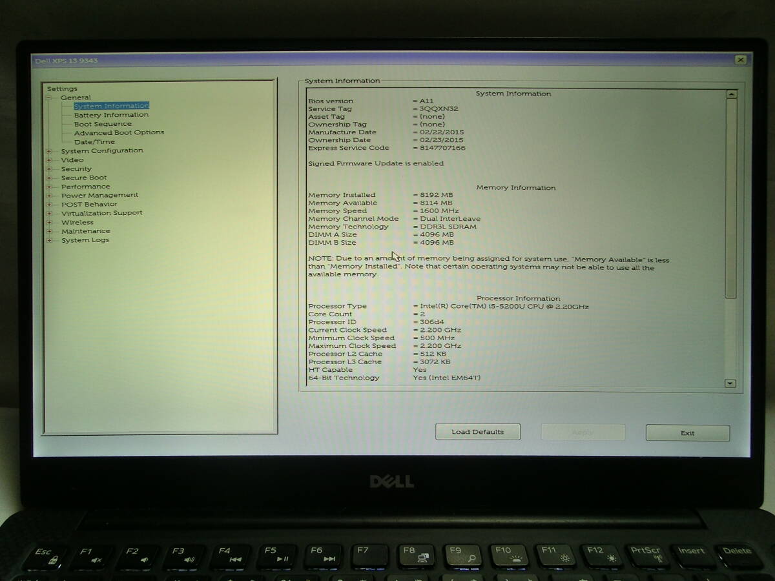Click the Yes (Intel EM64T) value

[x=447, y=378]
